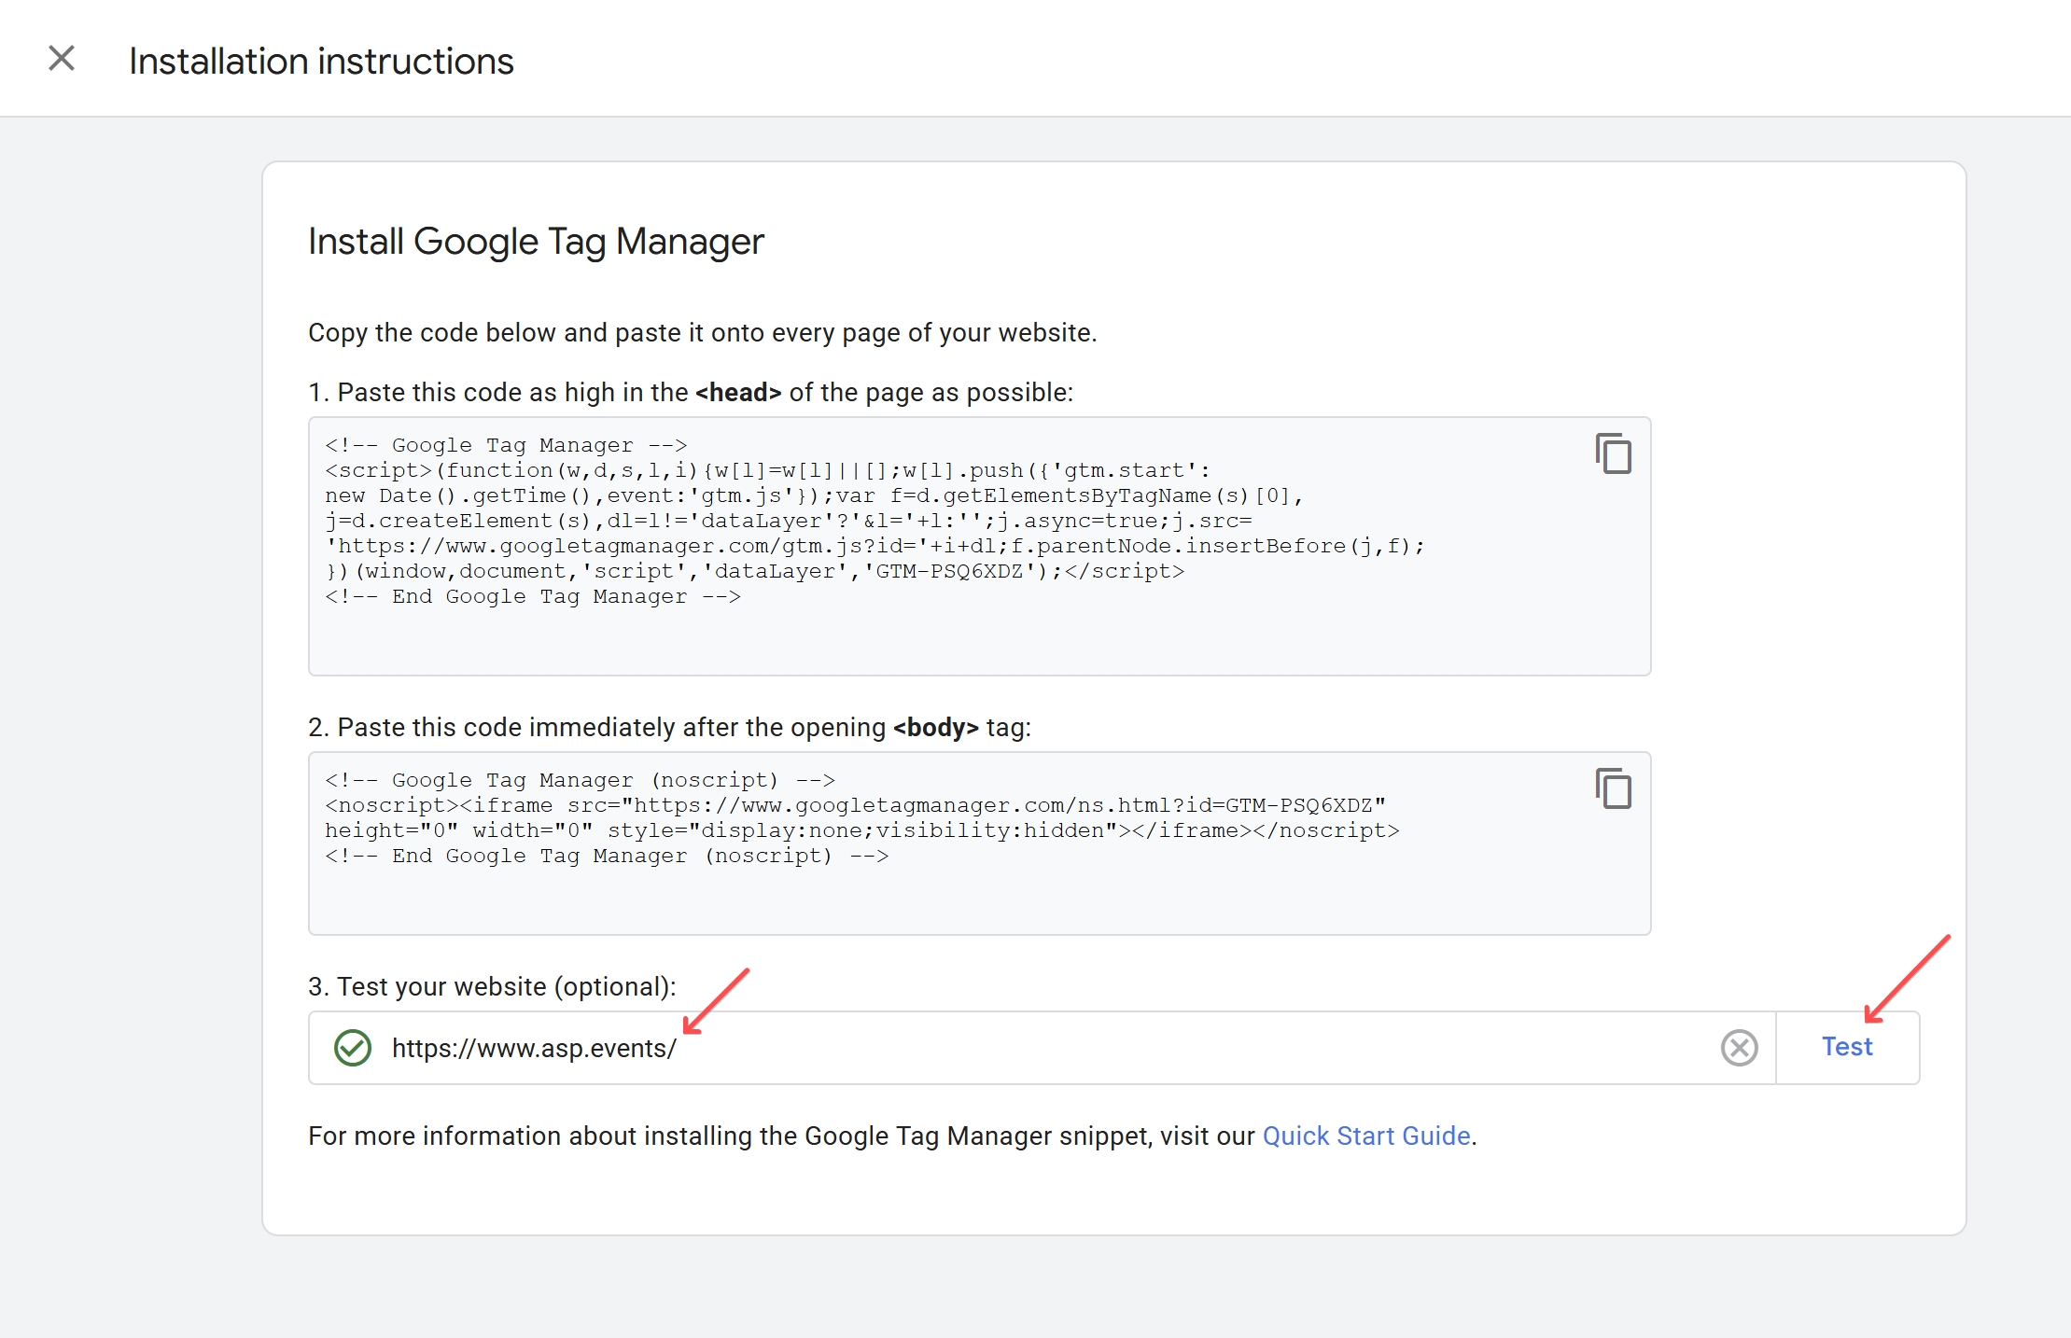Click the green checkmark validation icon
2071x1338 pixels.
(353, 1048)
